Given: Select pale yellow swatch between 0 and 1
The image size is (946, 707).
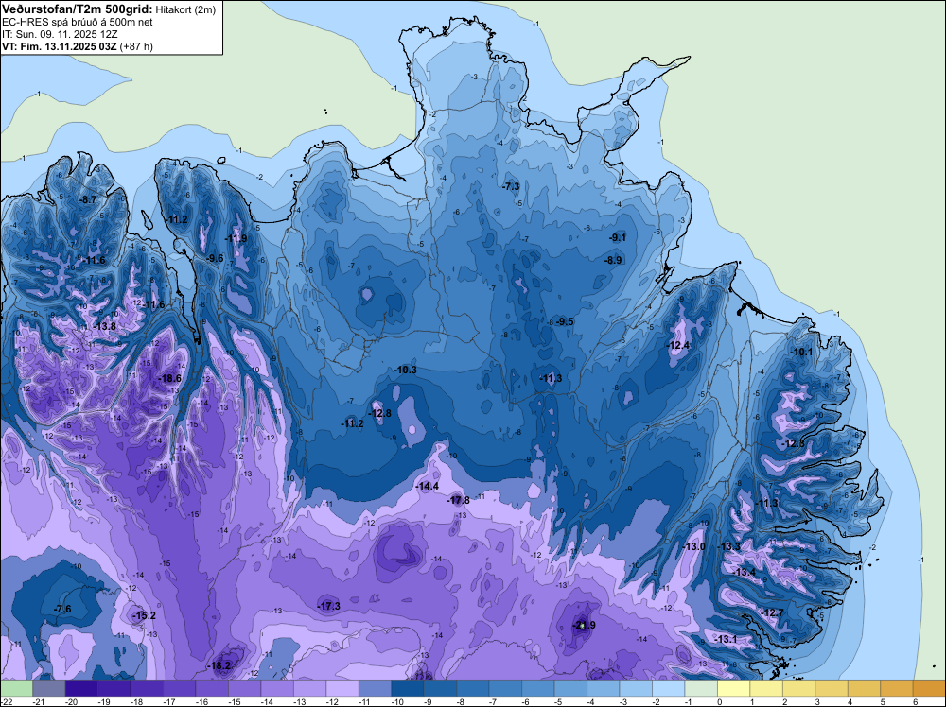Looking at the screenshot, I should [x=733, y=688].
